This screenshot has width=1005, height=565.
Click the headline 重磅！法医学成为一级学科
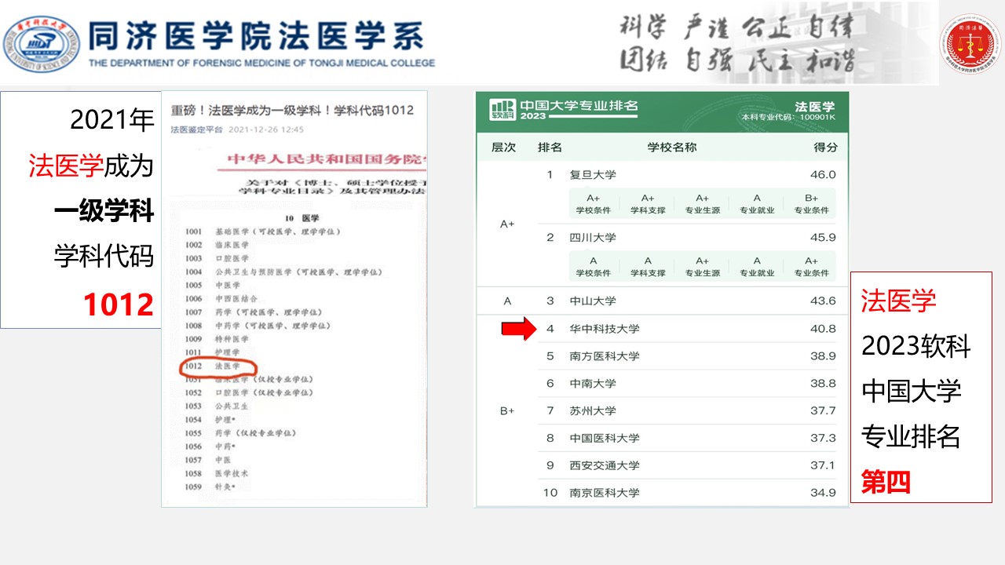click(x=292, y=110)
